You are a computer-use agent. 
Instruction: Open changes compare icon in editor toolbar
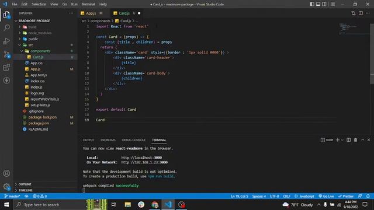point(353,13)
